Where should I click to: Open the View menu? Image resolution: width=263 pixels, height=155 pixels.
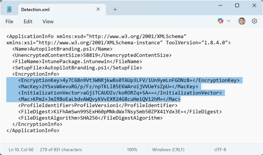(48, 22)
